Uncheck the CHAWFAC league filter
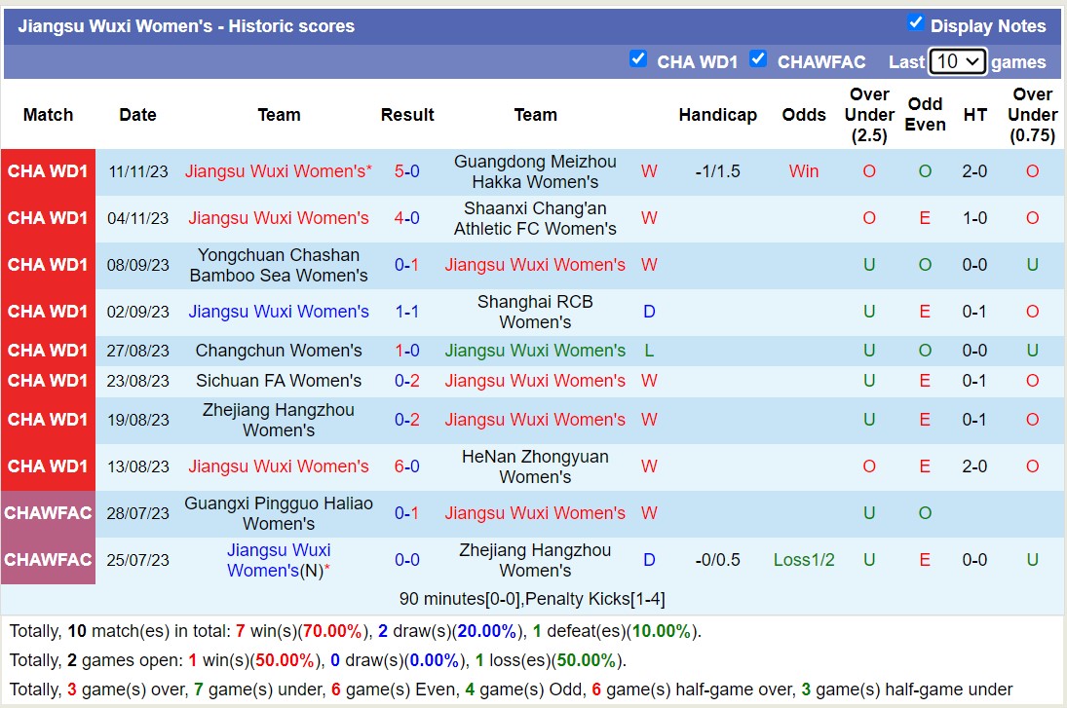The width and height of the screenshot is (1067, 708). coord(757,58)
